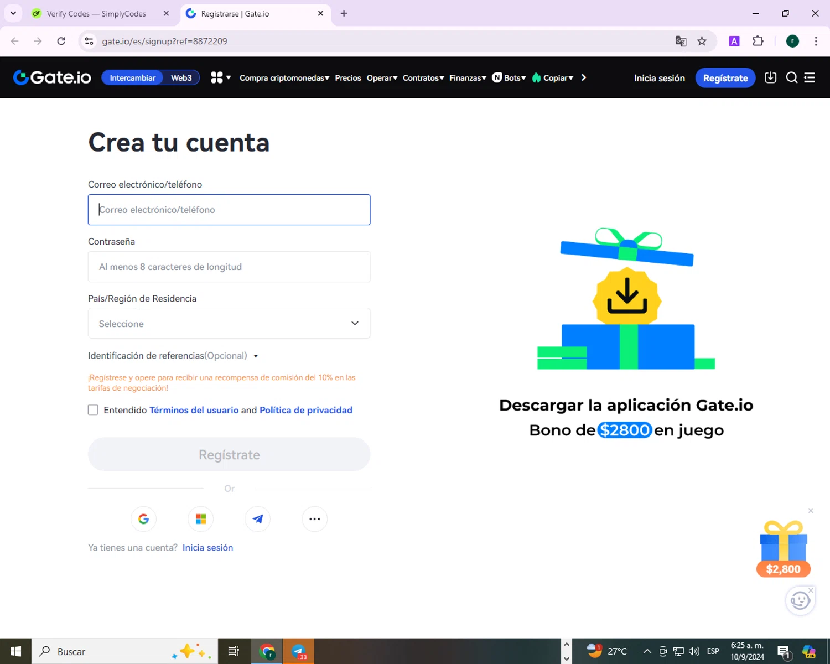This screenshot has width=830, height=664.
Task: View site information icon in address bar
Action: pyautogui.click(x=89, y=41)
